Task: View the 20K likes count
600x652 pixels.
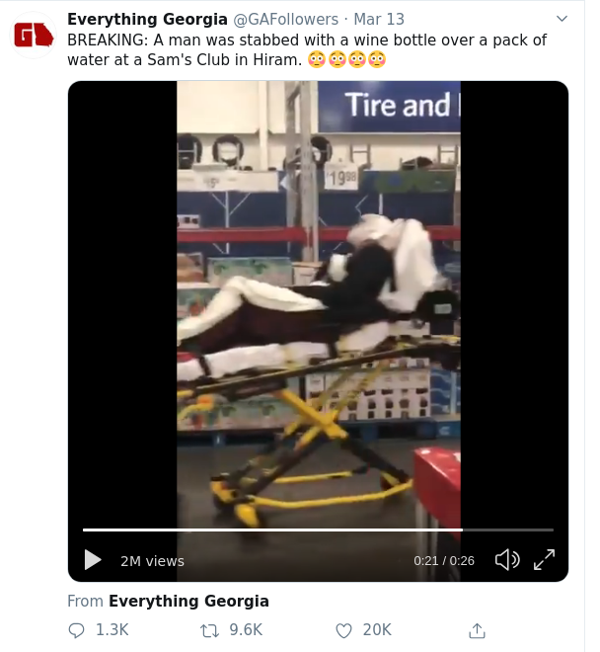Action: 377,630
